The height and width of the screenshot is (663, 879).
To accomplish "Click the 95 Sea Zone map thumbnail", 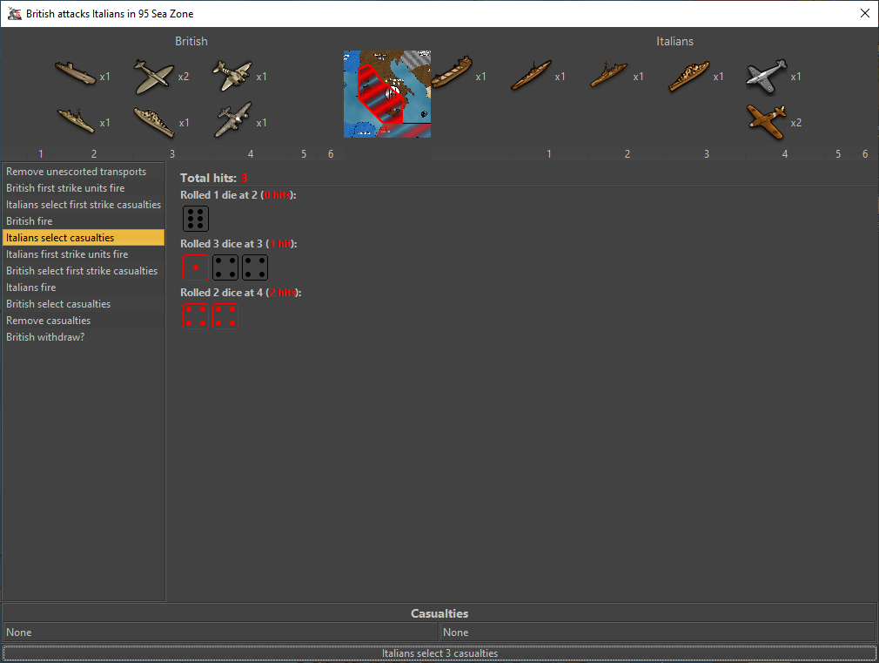I will [x=387, y=94].
